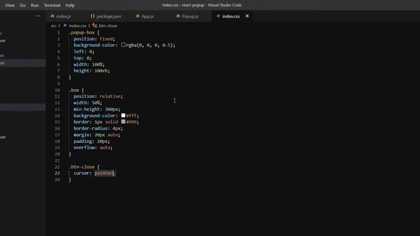Switch to the package.json tab
This screenshot has height=236, width=420.
pyautogui.click(x=109, y=16)
